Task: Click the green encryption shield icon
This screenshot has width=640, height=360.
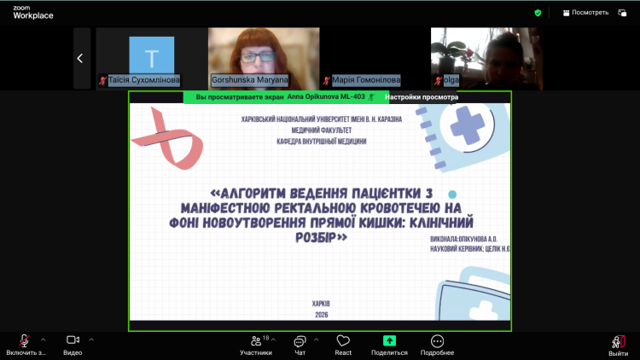Action: click(538, 13)
